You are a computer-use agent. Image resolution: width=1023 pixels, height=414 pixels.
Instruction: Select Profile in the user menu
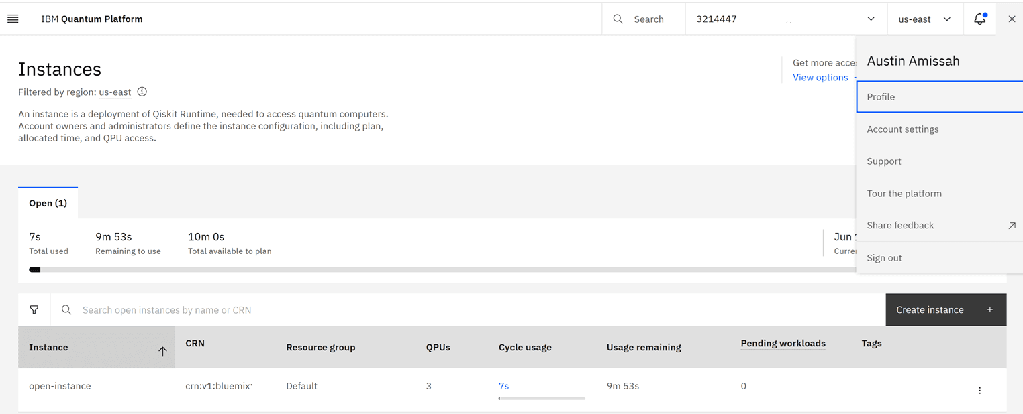pyautogui.click(x=940, y=97)
